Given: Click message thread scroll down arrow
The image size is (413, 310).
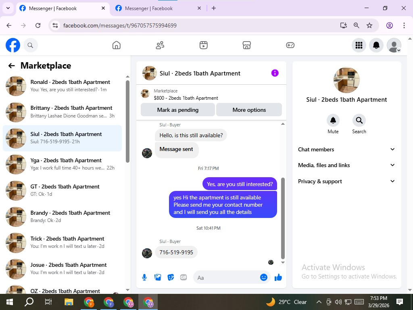Looking at the screenshot, I should [283, 262].
